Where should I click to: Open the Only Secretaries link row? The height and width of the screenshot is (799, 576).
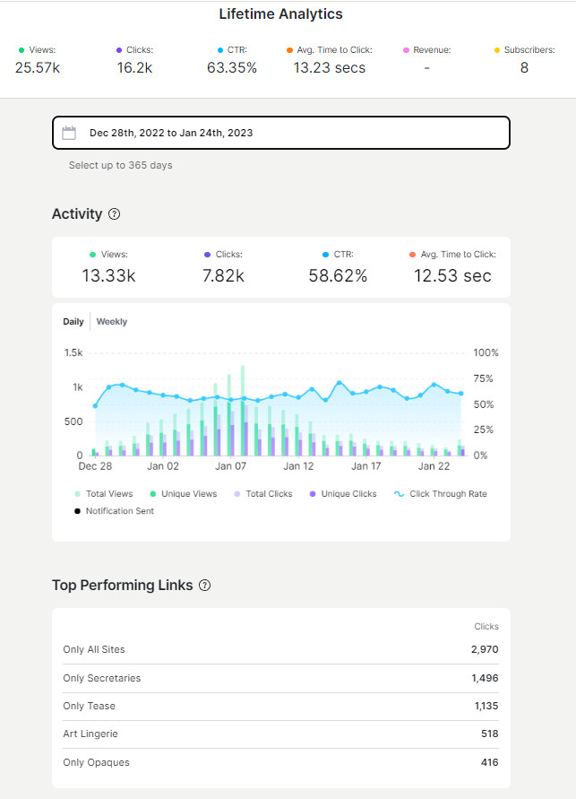[x=101, y=678]
